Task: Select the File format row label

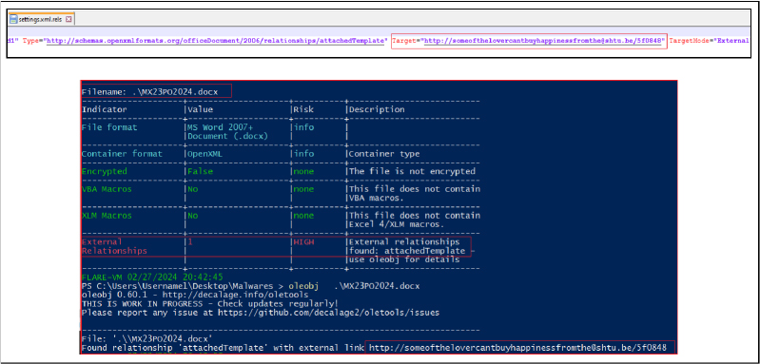Action: click(x=109, y=127)
